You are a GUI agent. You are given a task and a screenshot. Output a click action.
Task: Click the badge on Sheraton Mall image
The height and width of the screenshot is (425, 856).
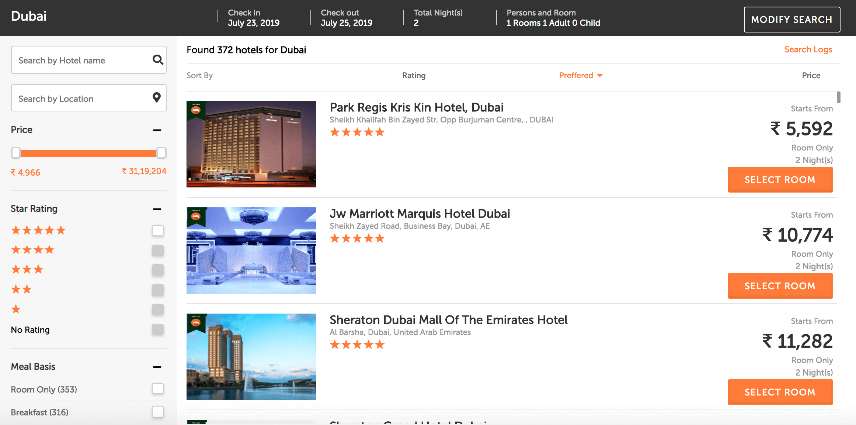(x=196, y=322)
